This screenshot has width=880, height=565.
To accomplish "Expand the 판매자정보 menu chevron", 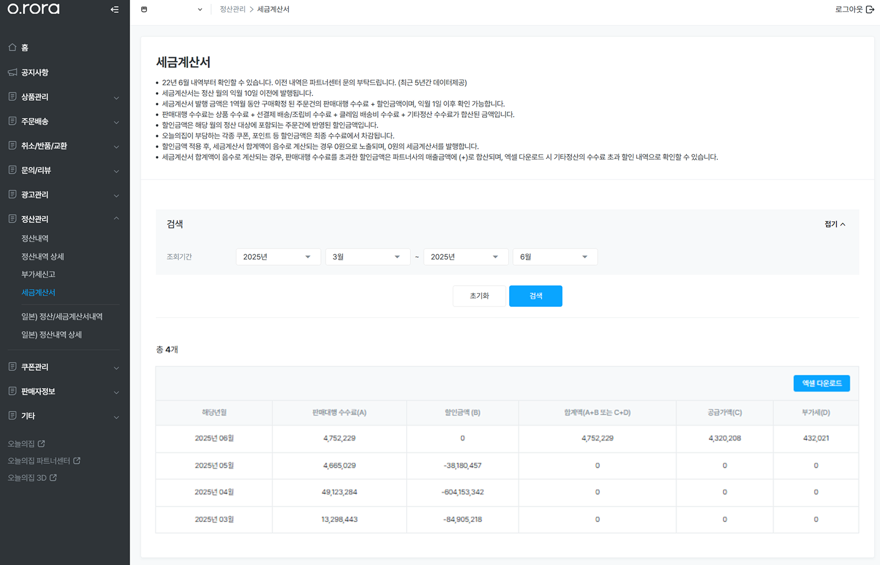I will [x=117, y=392].
